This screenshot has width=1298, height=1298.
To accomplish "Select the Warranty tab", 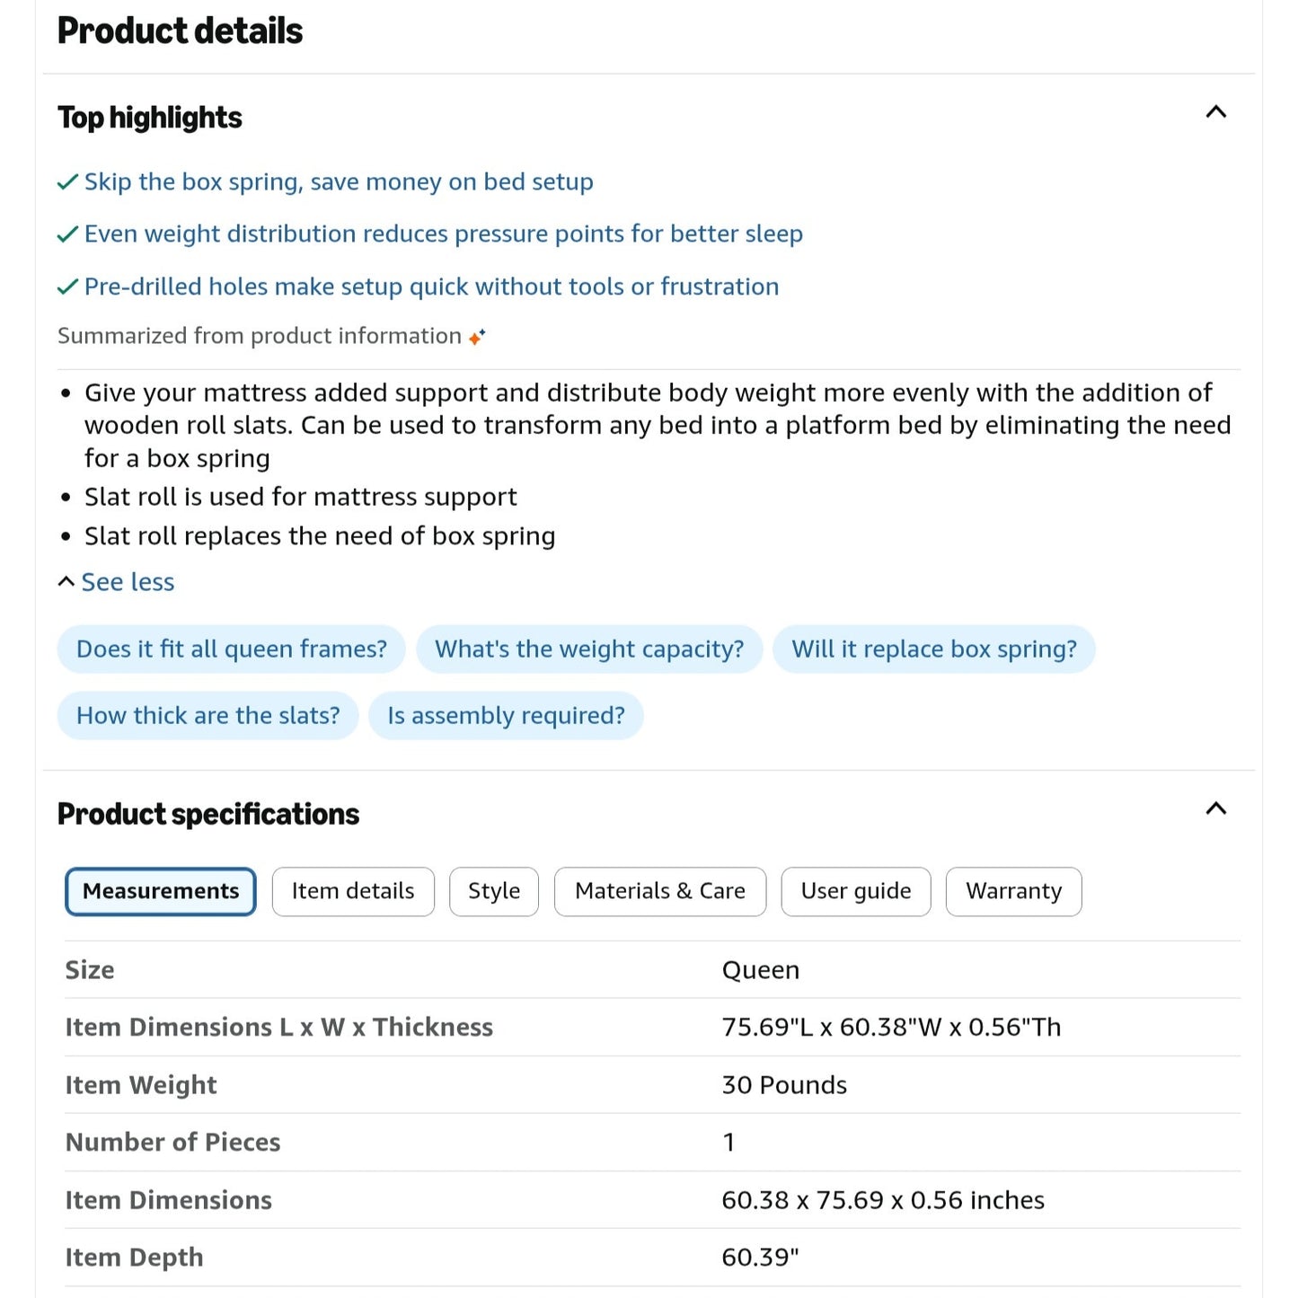I will [x=1014, y=891].
